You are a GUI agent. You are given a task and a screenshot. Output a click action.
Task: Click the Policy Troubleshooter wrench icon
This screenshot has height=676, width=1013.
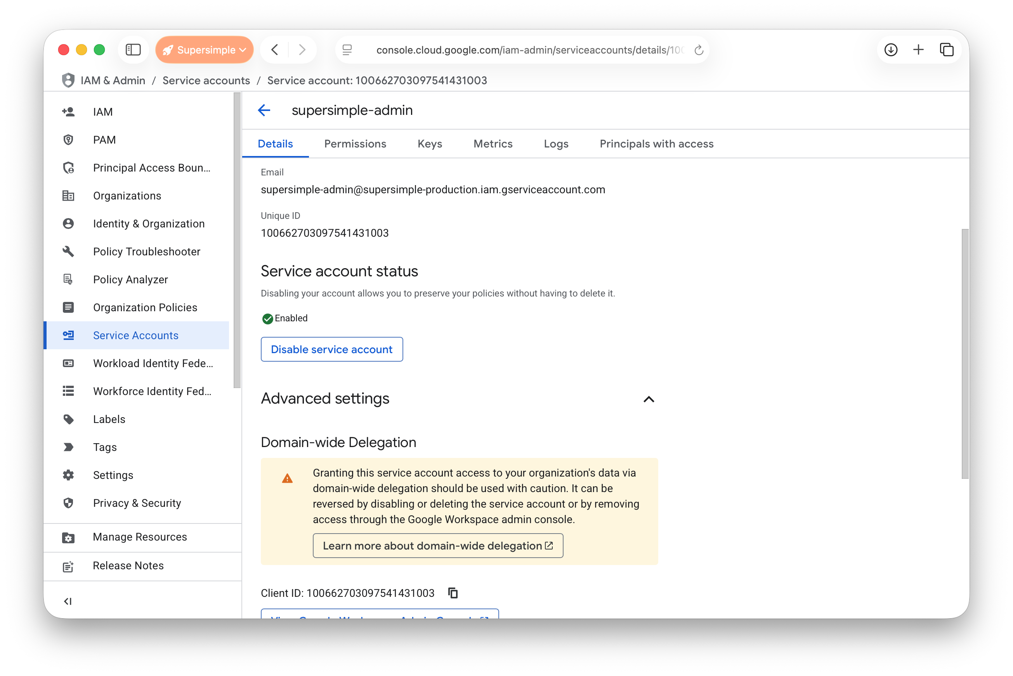(68, 251)
